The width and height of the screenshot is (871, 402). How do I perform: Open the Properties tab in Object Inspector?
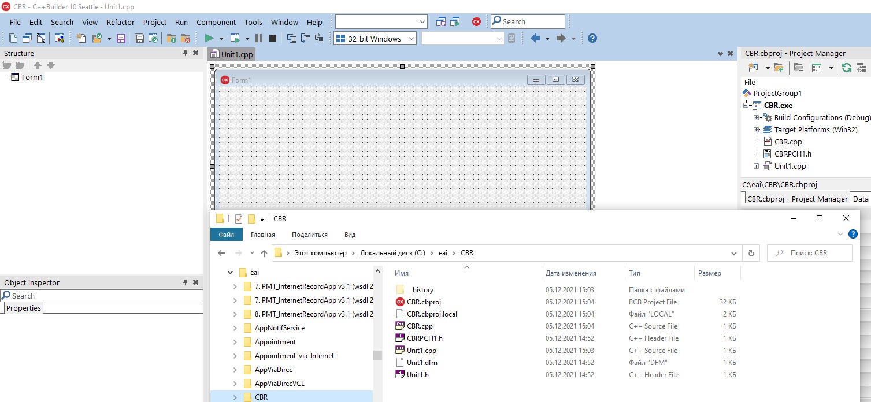click(24, 308)
